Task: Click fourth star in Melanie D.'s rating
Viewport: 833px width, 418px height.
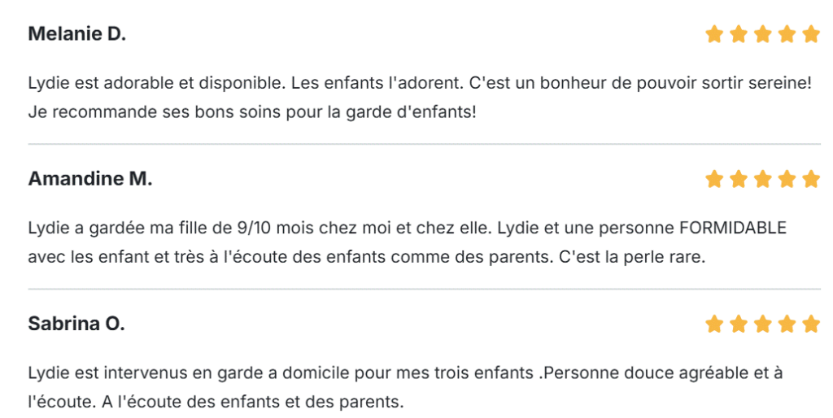Action: click(787, 34)
